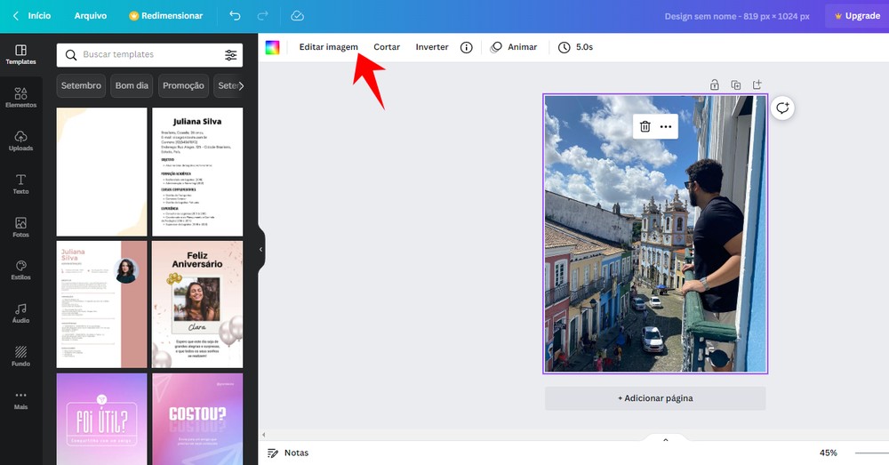Open the 5.0s duration setting
This screenshot has height=465, width=889.
(575, 47)
